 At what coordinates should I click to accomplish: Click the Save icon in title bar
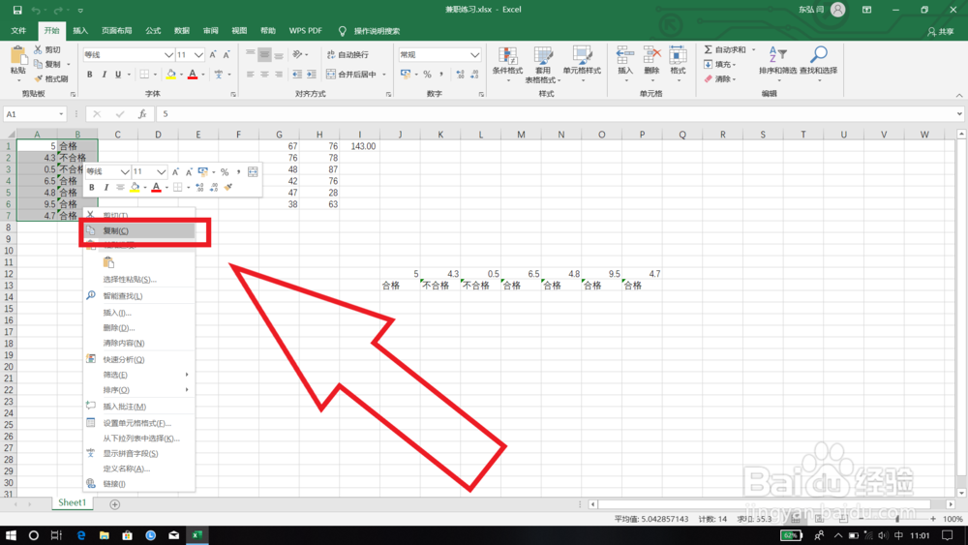tap(16, 10)
